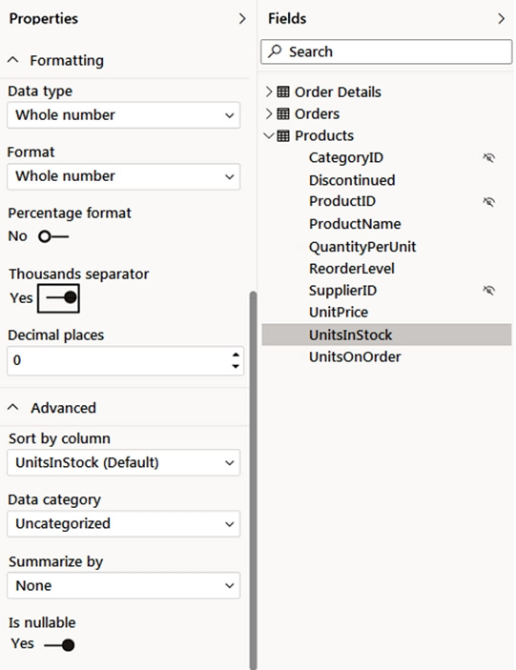Select the Discontinued field
The image size is (516, 670).
point(352,180)
